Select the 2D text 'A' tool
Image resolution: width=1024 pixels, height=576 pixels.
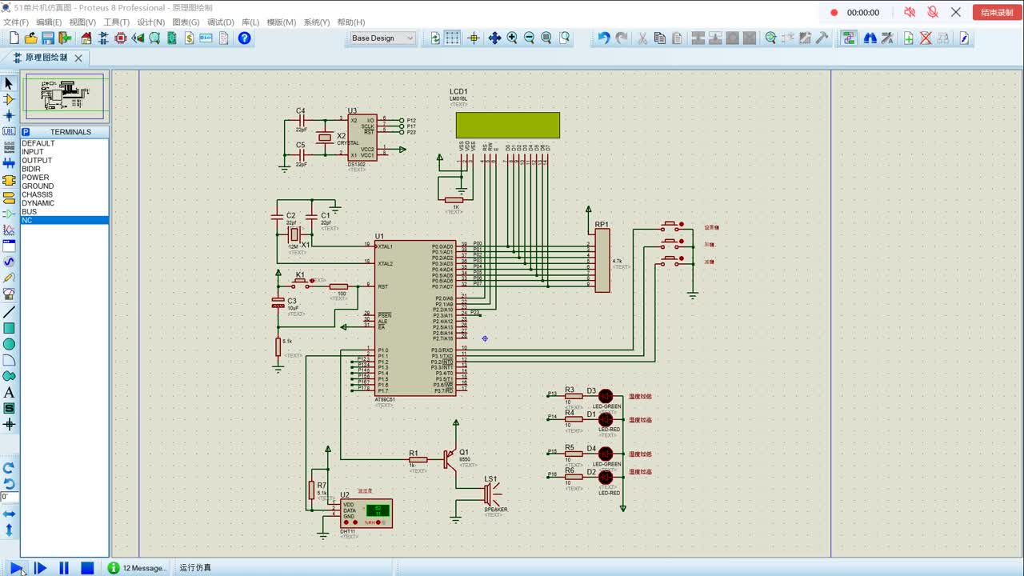coord(9,393)
